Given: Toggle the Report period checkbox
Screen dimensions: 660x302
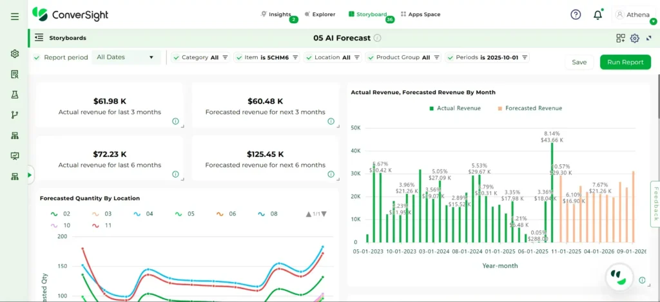Looking at the screenshot, I should (37, 57).
